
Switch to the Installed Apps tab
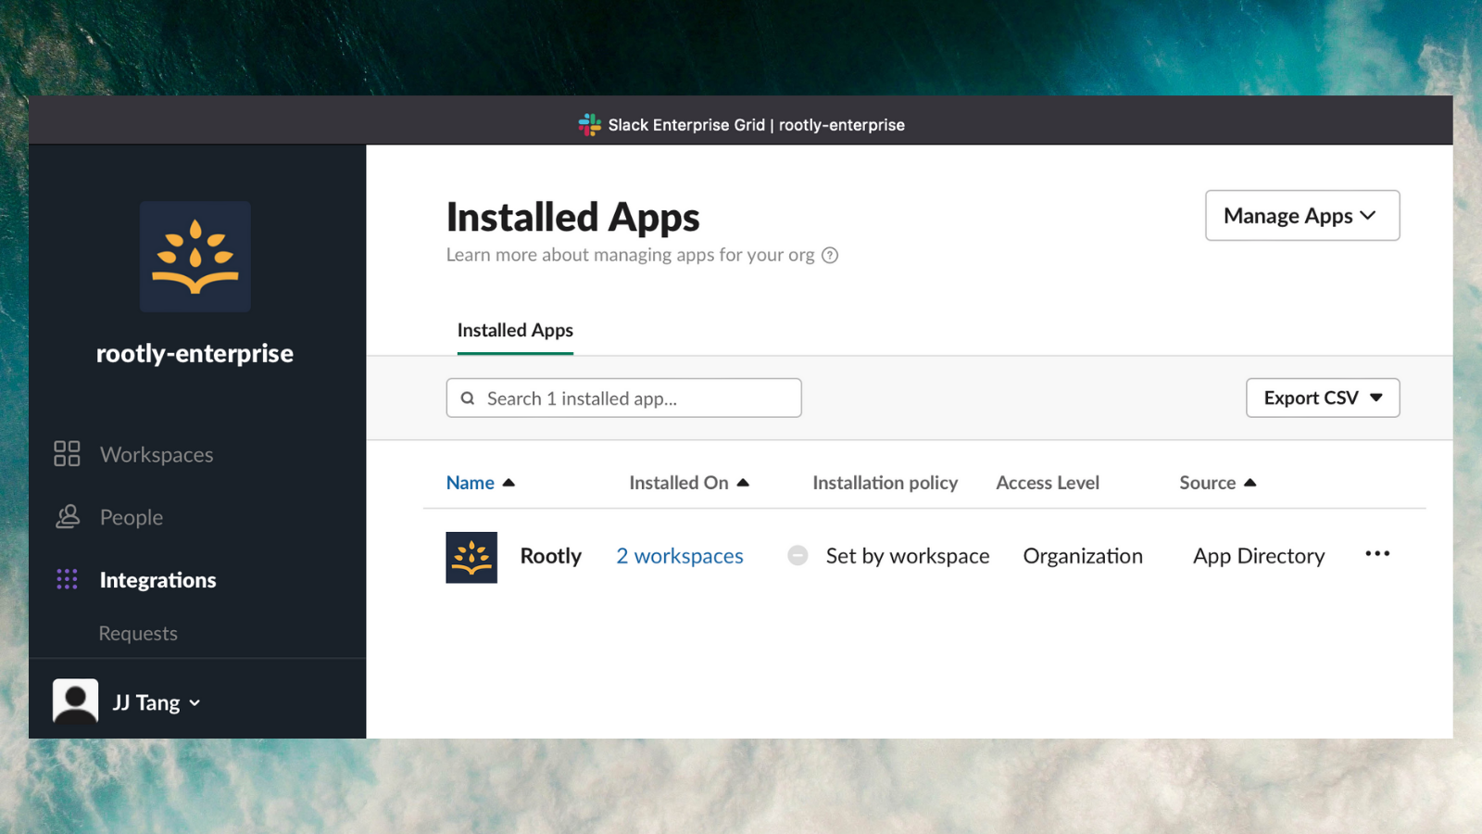coord(515,330)
